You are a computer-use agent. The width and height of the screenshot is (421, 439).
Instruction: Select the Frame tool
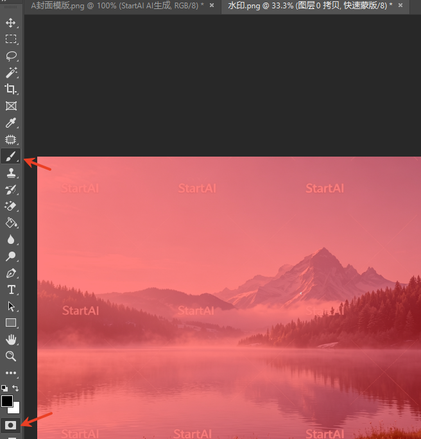(11, 106)
